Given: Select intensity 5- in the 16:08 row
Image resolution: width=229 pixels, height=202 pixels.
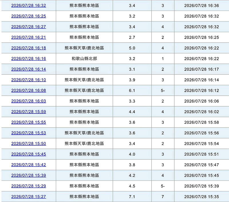Looking at the screenshot, I should click(x=163, y=91).
